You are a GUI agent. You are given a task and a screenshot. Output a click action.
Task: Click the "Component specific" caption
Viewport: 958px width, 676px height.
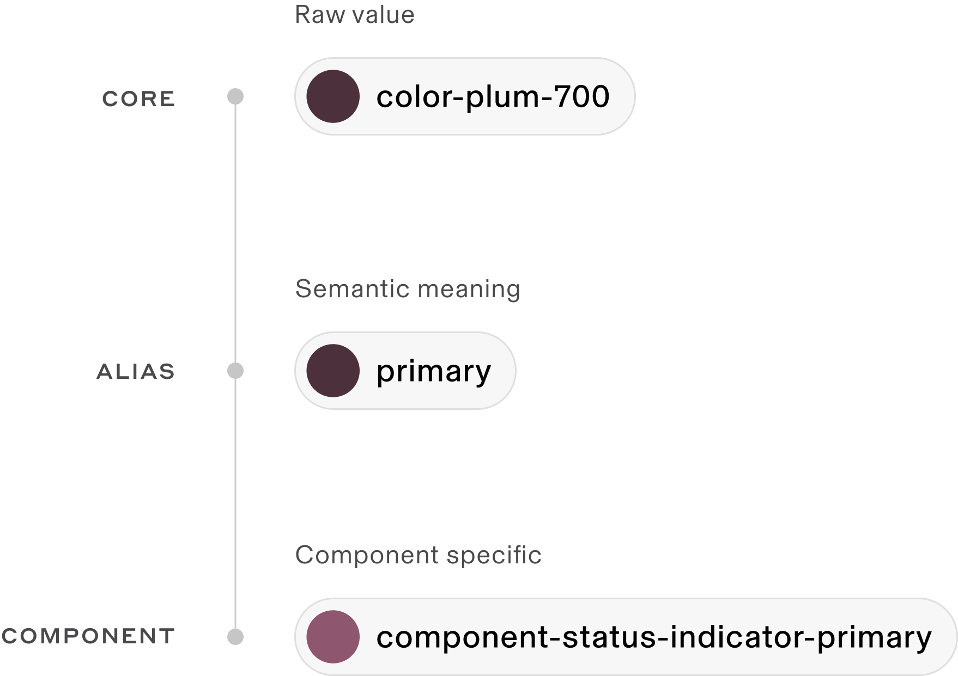click(418, 555)
